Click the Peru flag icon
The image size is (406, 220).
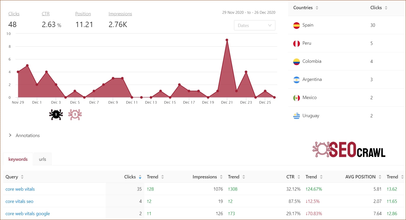coord(296,43)
